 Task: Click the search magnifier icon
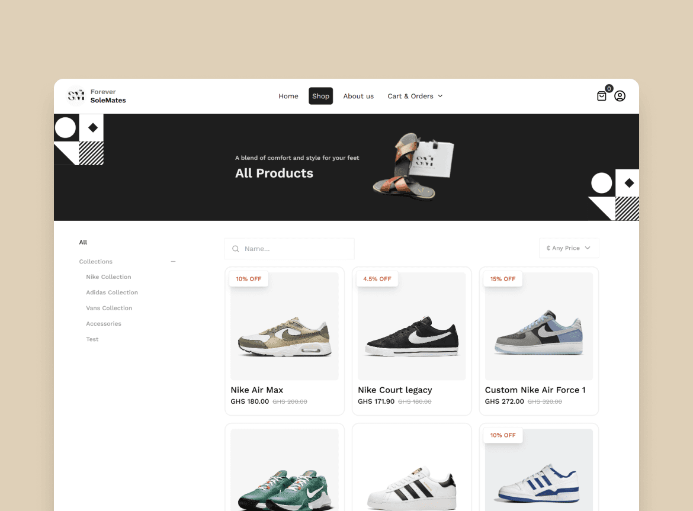236,249
